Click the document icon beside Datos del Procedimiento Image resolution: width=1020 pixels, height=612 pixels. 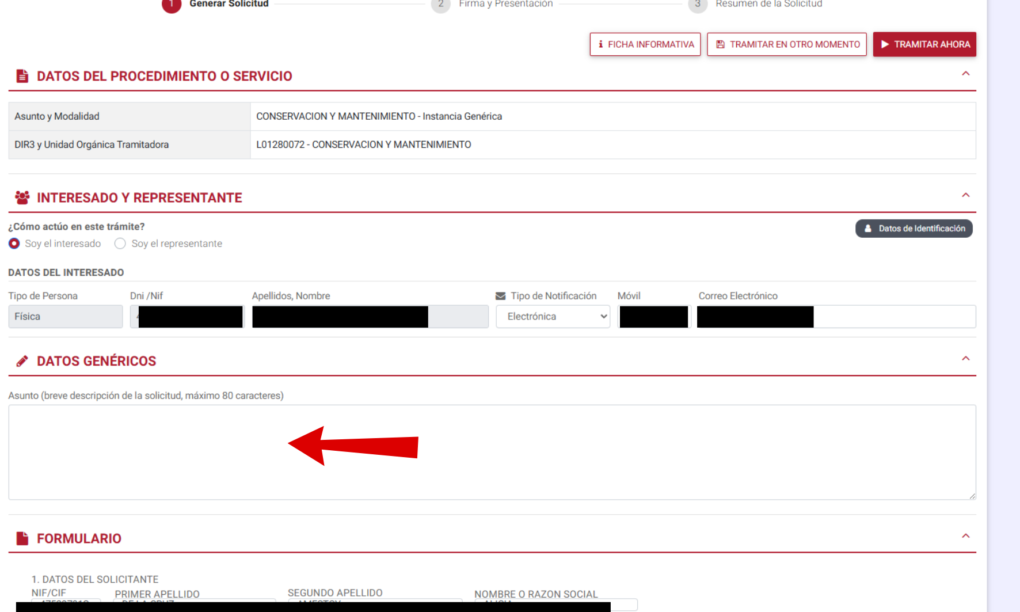[22, 76]
